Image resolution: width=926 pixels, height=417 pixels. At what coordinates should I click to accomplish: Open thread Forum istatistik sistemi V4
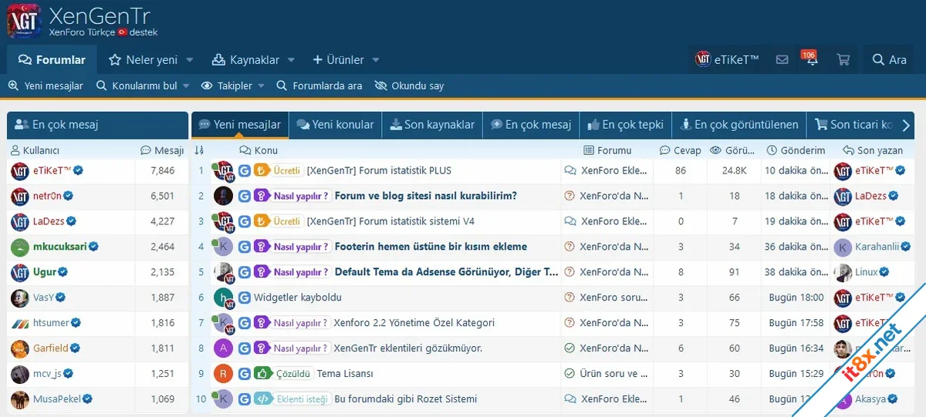[390, 221]
